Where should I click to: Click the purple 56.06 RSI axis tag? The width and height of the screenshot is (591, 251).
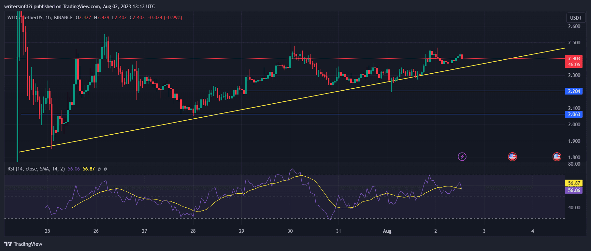[x=574, y=190]
